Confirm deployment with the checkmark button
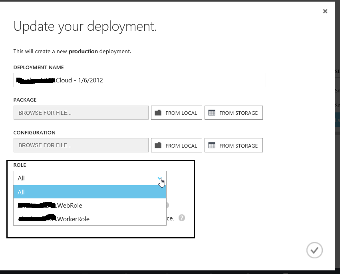Viewport: 340px width, 274px height. tap(314, 250)
